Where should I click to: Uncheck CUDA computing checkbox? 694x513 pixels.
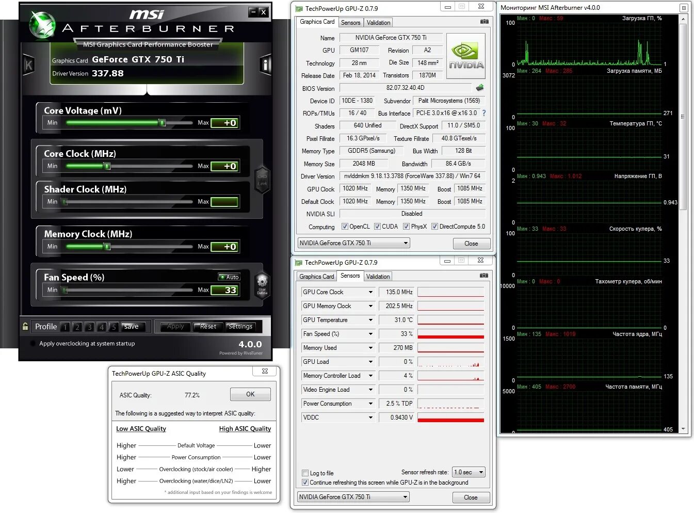(377, 227)
